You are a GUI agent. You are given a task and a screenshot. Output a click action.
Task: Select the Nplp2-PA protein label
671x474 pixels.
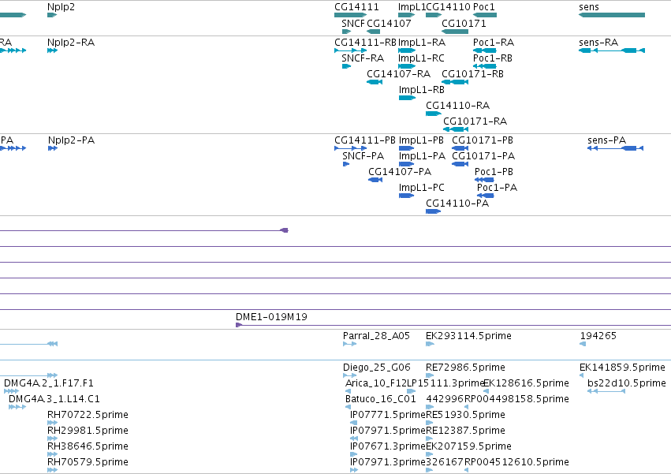[x=72, y=140]
